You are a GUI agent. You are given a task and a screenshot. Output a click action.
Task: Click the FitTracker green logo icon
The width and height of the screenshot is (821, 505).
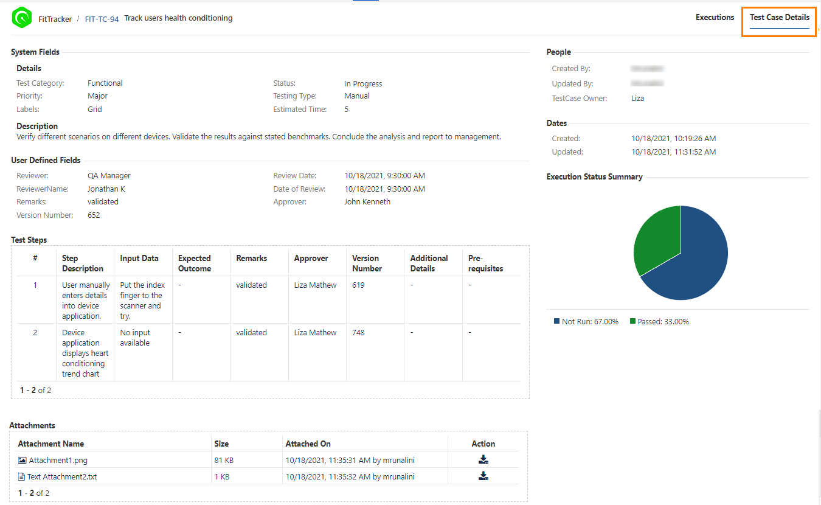pyautogui.click(x=21, y=17)
